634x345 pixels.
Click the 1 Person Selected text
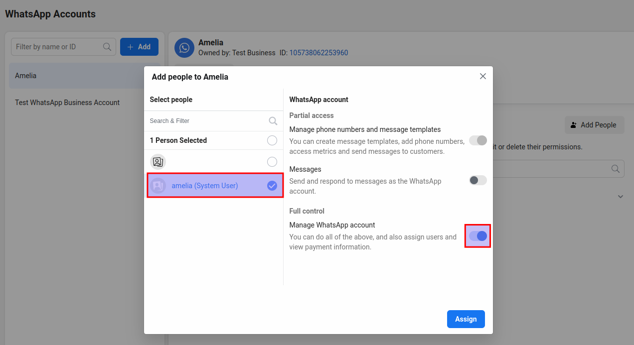click(178, 140)
